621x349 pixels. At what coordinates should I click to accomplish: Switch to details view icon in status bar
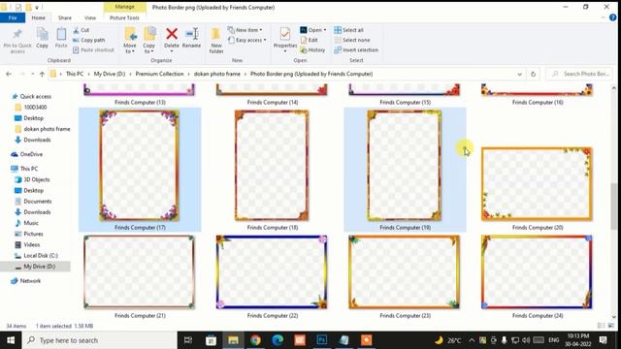(602, 326)
